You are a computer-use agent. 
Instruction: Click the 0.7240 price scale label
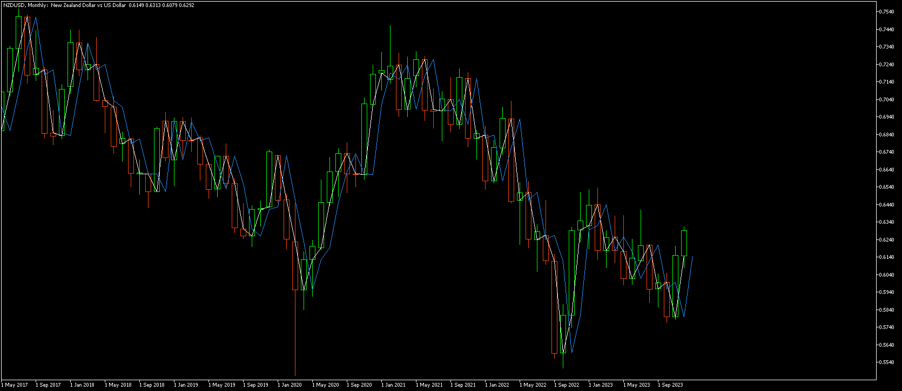coord(886,65)
